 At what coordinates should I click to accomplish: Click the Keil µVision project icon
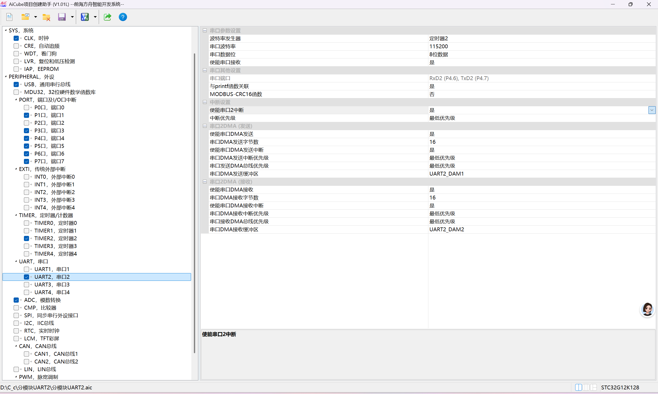point(85,17)
